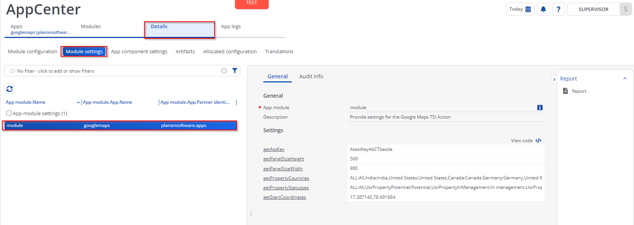Open the getPropertyStatusses link
Image resolution: width=634 pixels, height=225 pixels.
(286, 188)
